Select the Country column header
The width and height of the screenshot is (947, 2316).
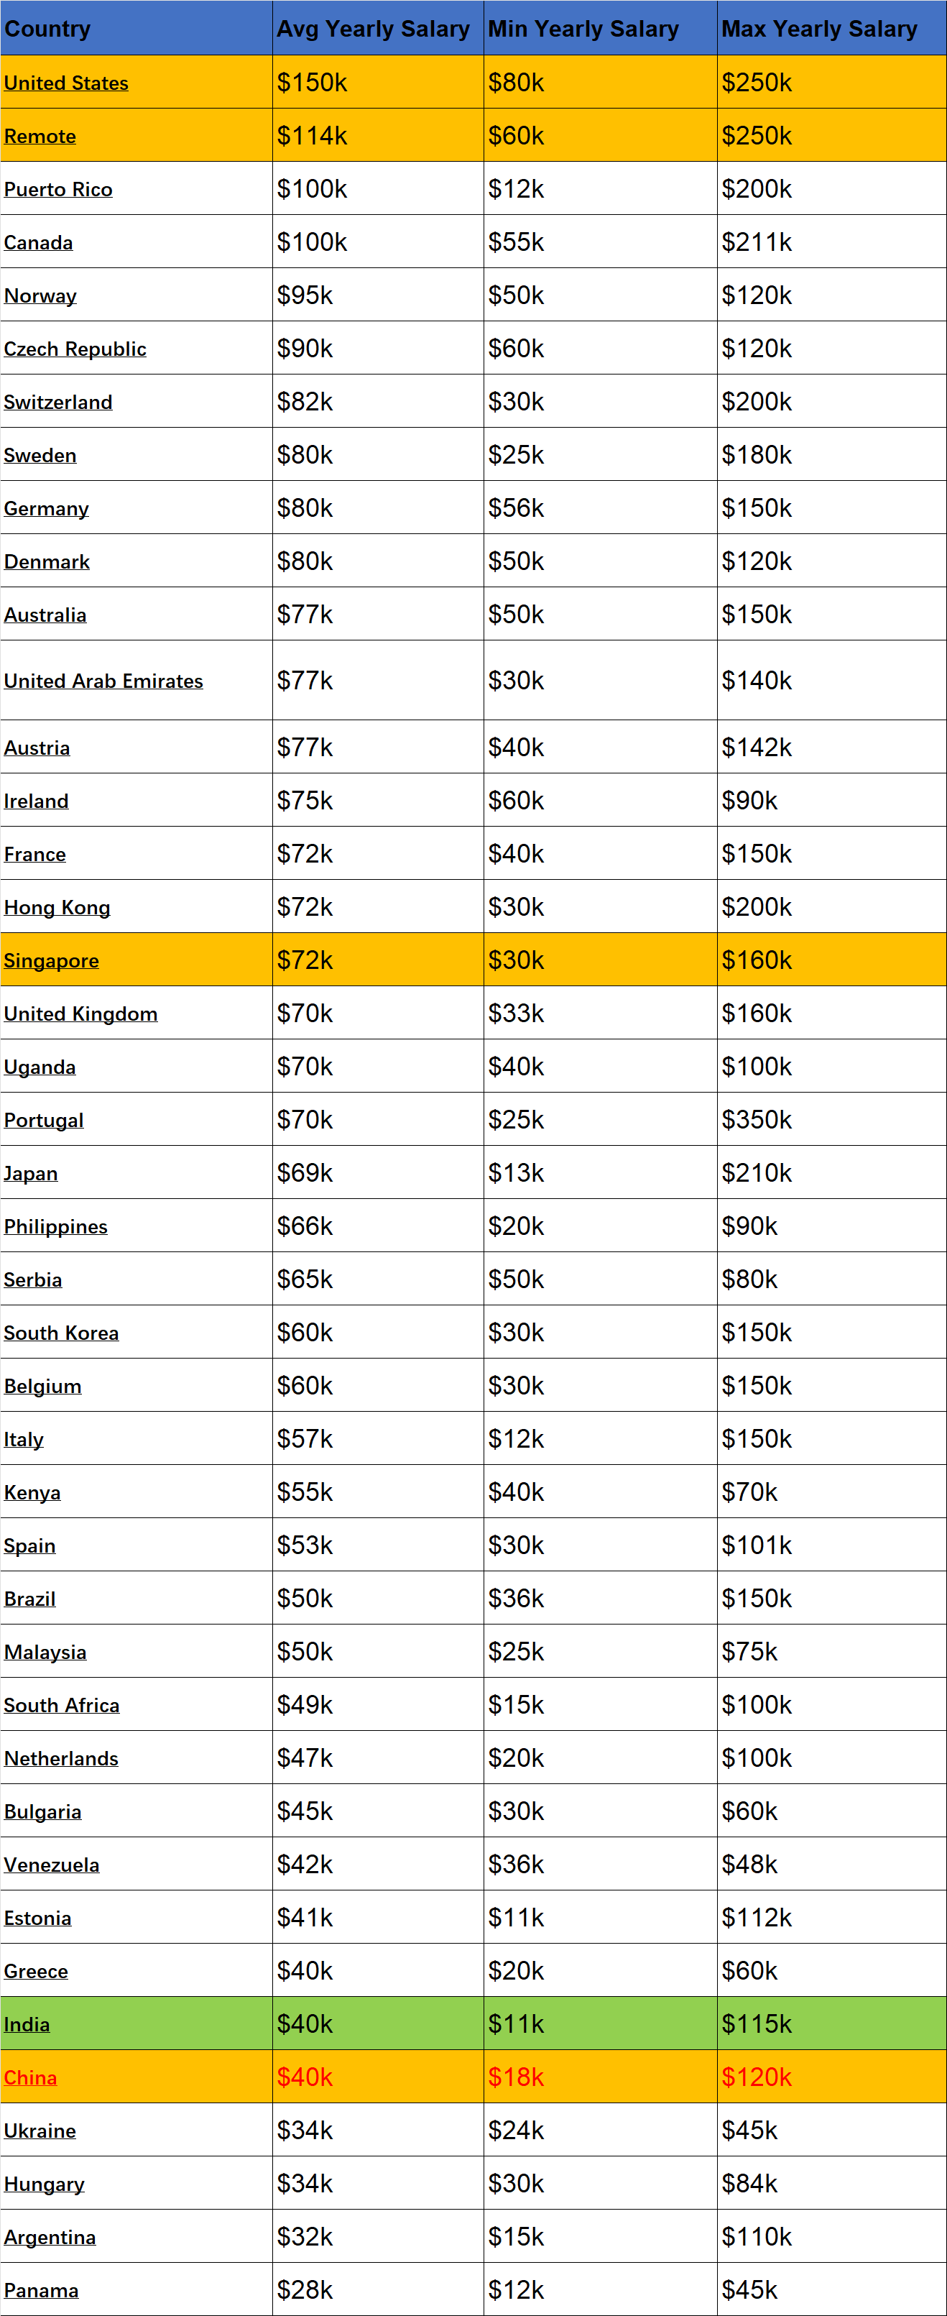click(137, 28)
